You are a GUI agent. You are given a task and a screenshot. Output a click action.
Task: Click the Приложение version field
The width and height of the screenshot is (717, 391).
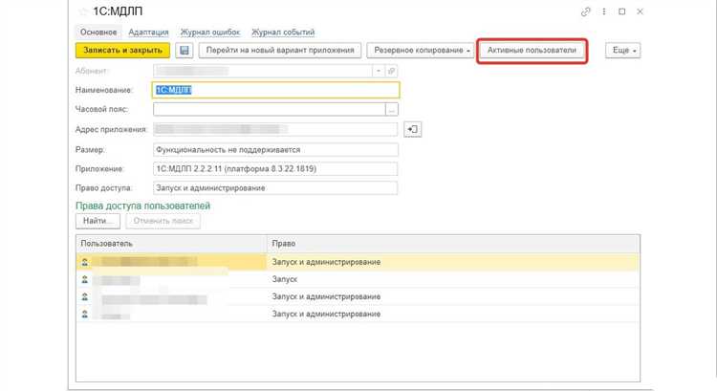(x=275, y=169)
